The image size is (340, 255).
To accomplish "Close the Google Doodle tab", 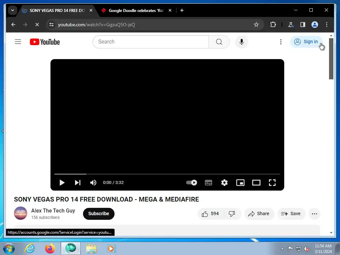I will click(170, 10).
